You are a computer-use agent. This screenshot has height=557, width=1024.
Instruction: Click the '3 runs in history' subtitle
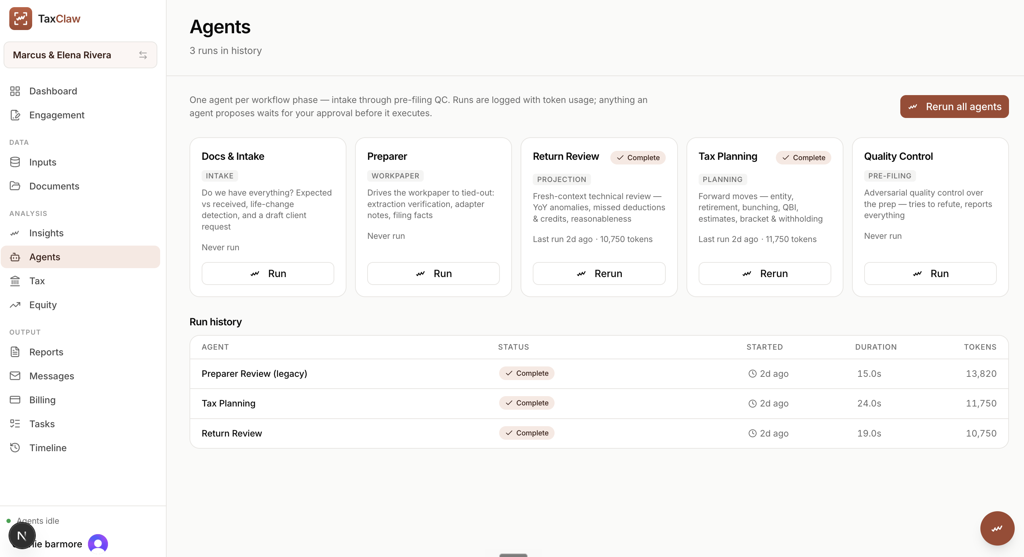point(225,51)
